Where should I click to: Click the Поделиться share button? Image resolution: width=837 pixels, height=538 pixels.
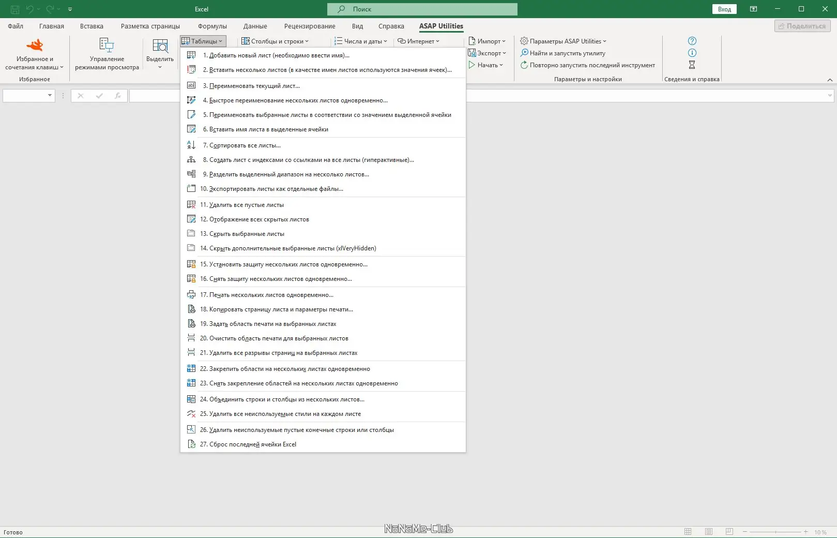[802, 26]
